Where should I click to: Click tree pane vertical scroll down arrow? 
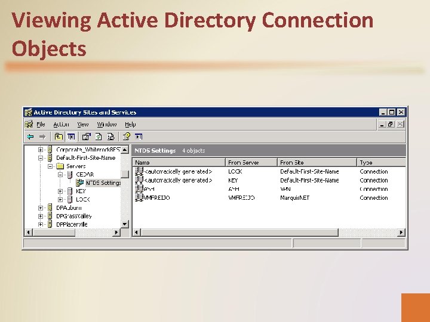pos(125,224)
